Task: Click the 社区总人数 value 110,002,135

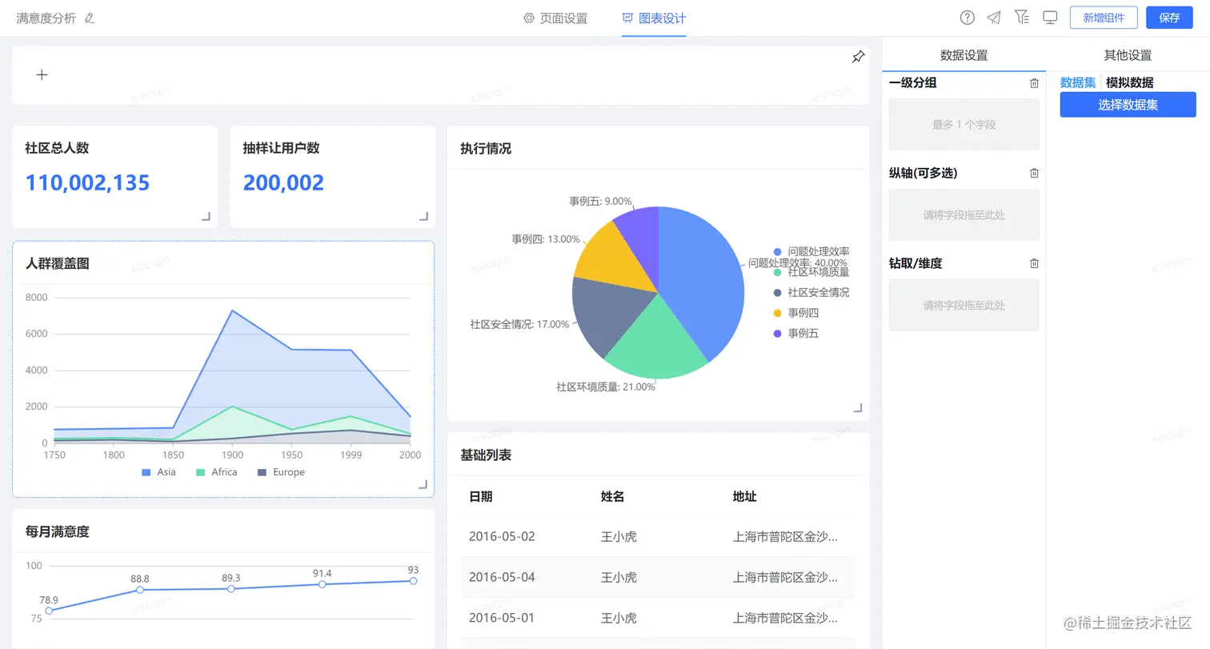Action: 87,183
